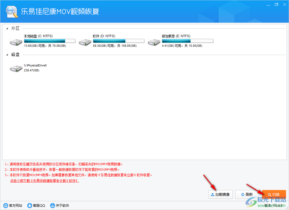Click the 13.65(GB) 可用 capacity text
The width and height of the screenshot is (289, 210).
(45, 46)
